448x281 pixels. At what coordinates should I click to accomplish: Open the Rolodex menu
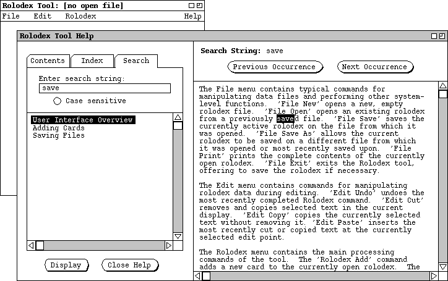(80, 16)
